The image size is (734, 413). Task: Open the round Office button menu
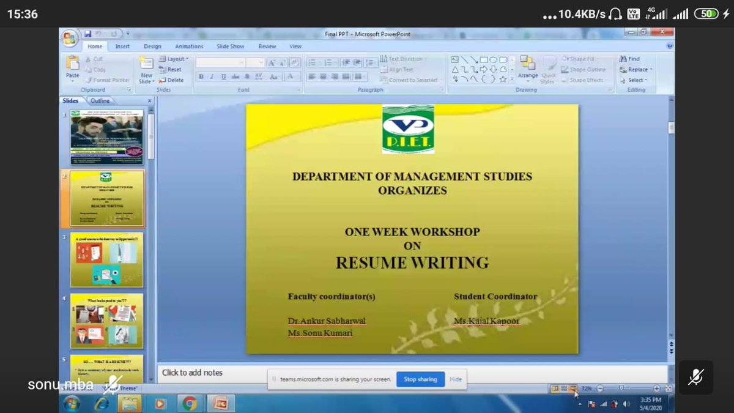(70, 37)
